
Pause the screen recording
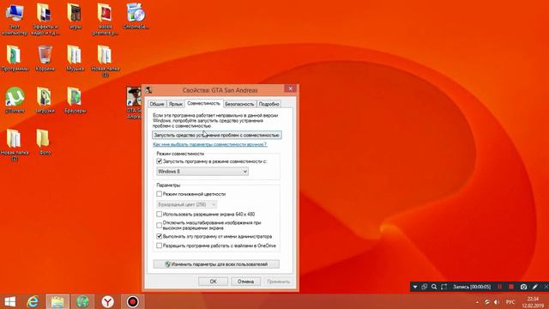point(499,287)
